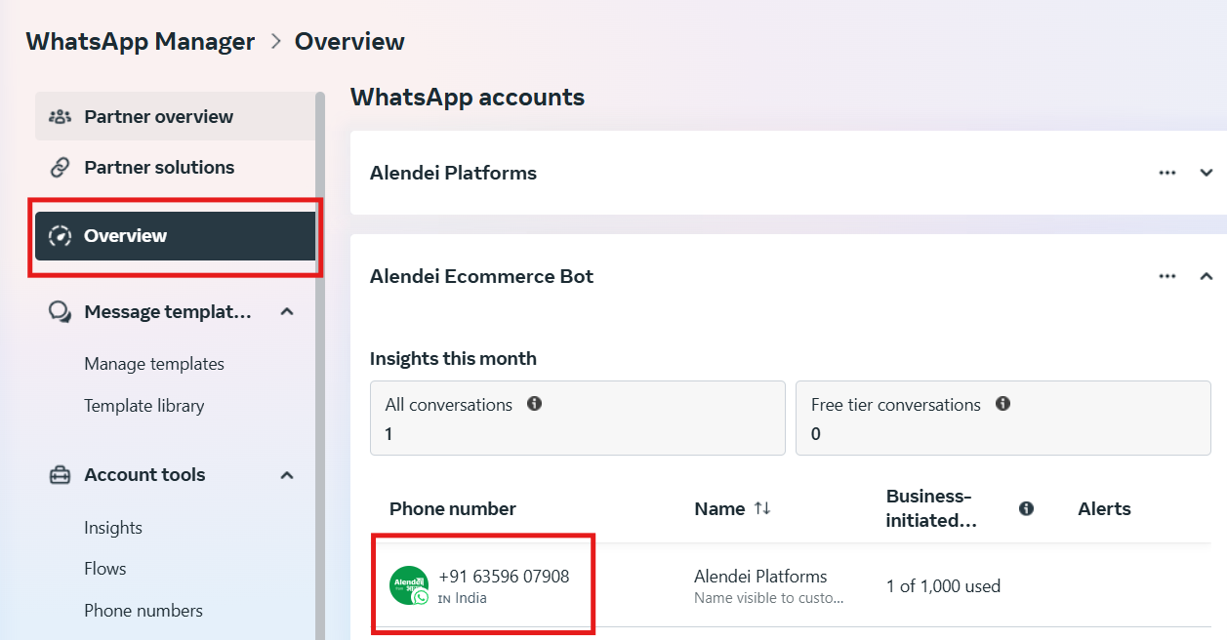Open Template library
Screen dimensions: 1227x640
pyautogui.click(x=144, y=406)
